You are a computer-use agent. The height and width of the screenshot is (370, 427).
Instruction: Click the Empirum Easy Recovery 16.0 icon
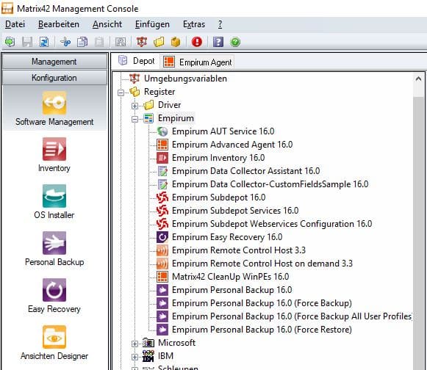coord(162,237)
